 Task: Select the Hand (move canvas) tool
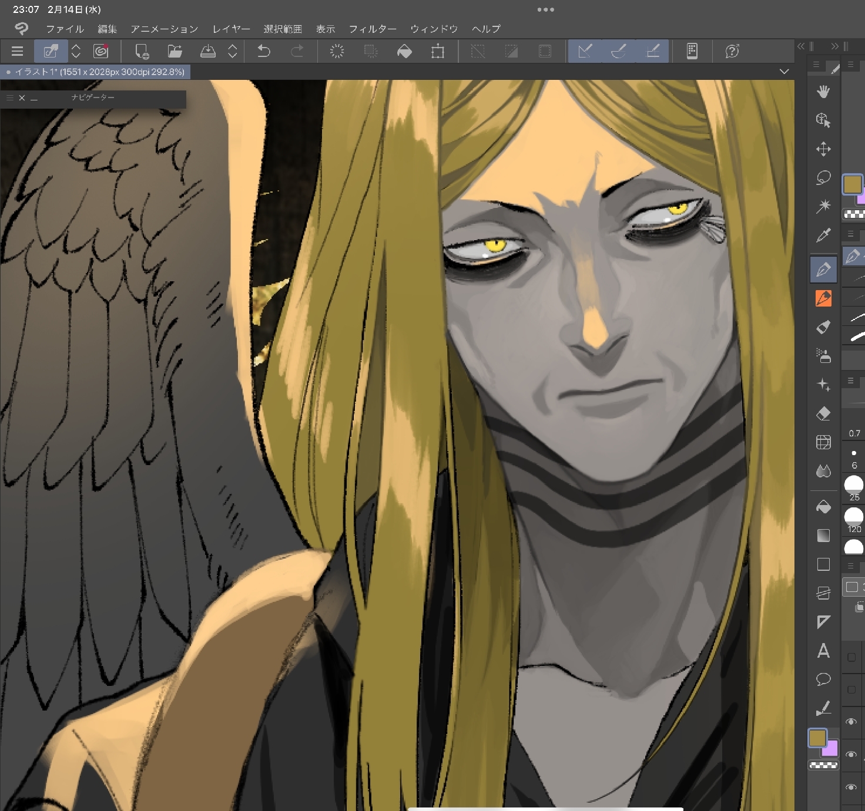click(823, 91)
